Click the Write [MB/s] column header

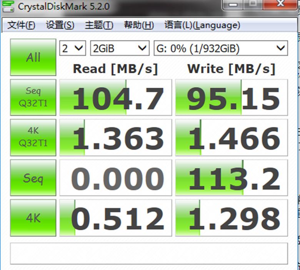231,69
